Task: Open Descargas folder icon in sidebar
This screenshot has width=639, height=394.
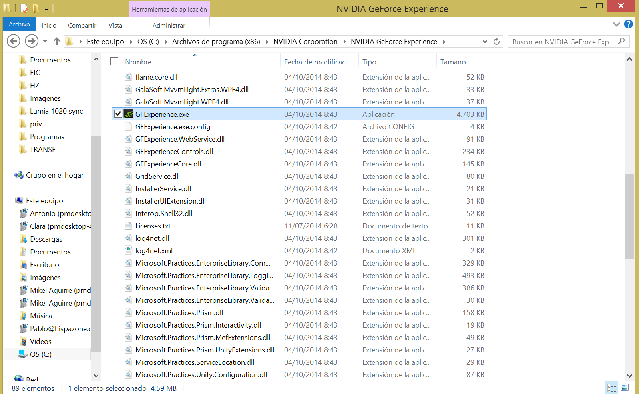Action: click(24, 239)
